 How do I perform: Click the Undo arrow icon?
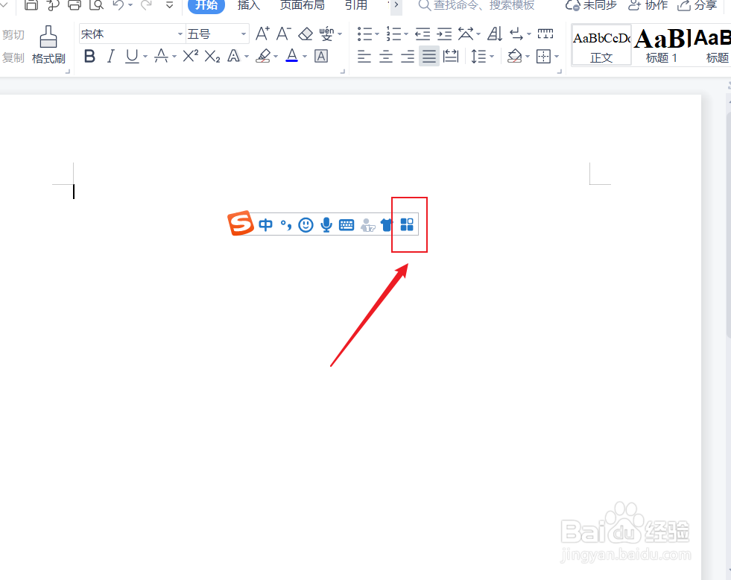coord(118,4)
